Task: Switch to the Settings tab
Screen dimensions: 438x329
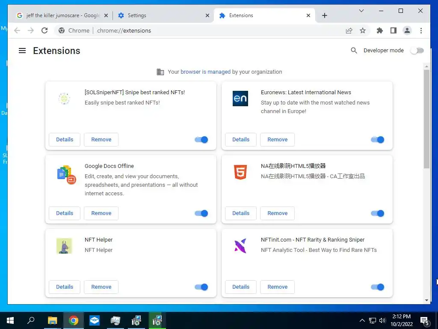Action: tap(163, 15)
